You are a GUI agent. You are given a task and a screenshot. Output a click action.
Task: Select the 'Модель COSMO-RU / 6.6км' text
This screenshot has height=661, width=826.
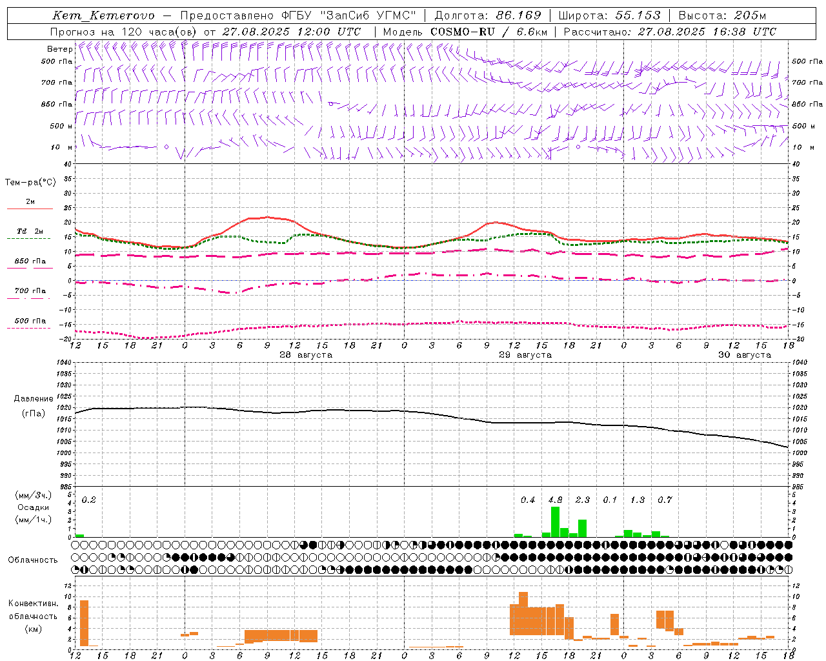point(465,32)
